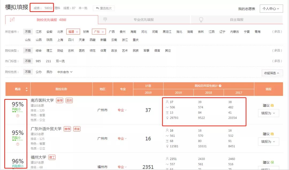Expand 专业 dropdown for 广东外语外贸大学

click(122, 138)
